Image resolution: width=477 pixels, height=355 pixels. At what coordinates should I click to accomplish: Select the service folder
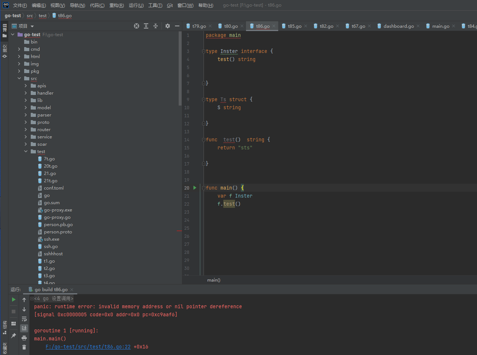tap(44, 137)
